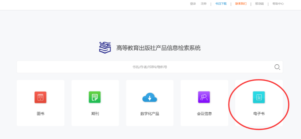Choose the 会议信息 card label
The image size is (301, 139).
[204, 114]
